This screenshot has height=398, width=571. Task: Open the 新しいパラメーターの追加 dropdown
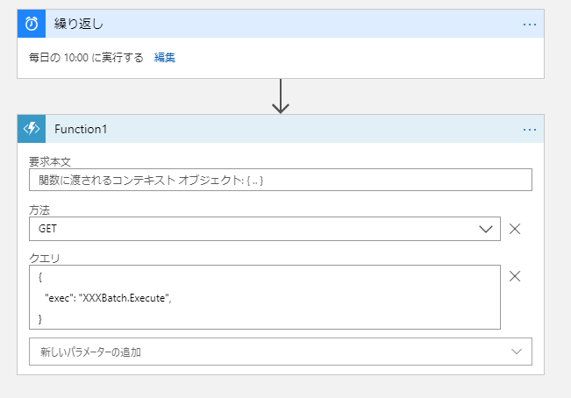[263, 352]
